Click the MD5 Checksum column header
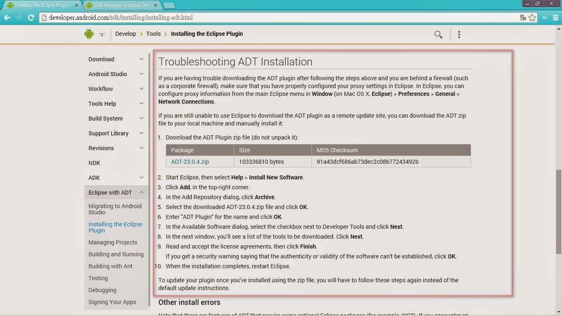562x316 pixels. tap(337, 150)
